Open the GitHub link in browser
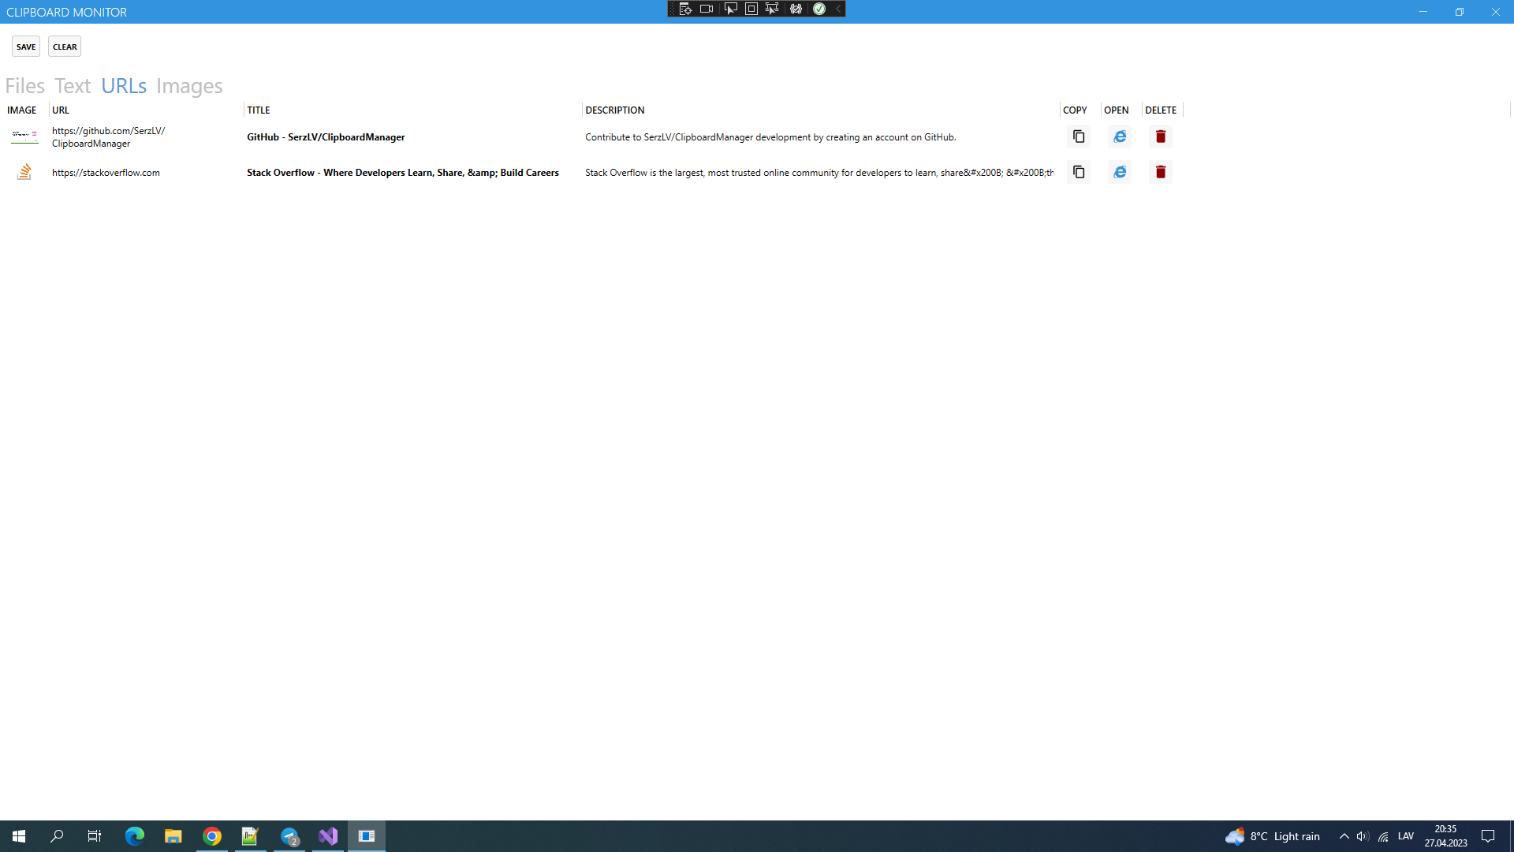This screenshot has width=1514, height=852. 1119,136
